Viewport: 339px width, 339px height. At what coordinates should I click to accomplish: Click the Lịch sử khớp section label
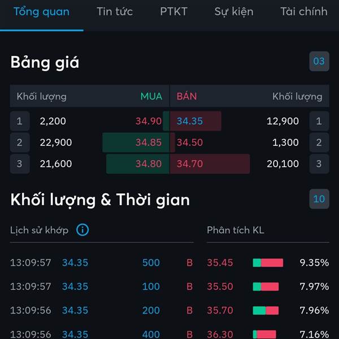39,230
